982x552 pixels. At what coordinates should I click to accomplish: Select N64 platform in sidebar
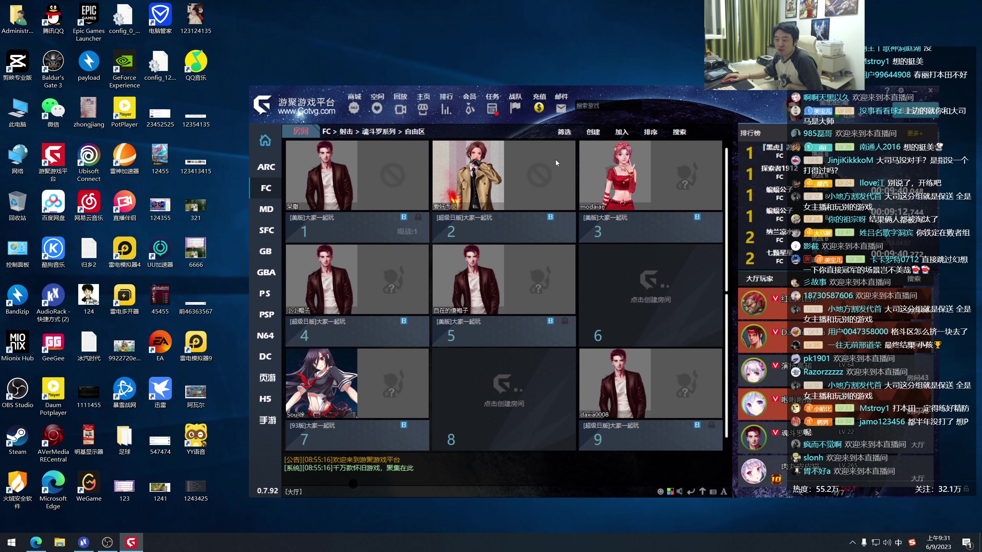266,335
